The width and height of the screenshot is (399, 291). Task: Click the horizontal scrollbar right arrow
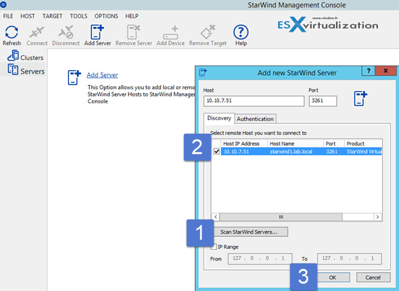(377, 217)
